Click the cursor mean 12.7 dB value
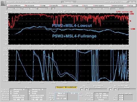Screen dimensions: 137x102 click(x=61, y=99)
